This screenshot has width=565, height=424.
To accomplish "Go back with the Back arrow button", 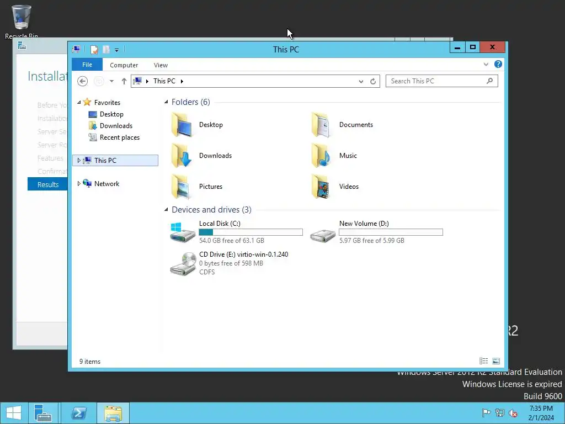I will click(83, 81).
